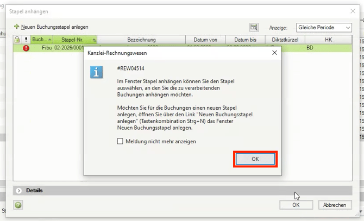Click the Bezeichnung column header

(141, 40)
